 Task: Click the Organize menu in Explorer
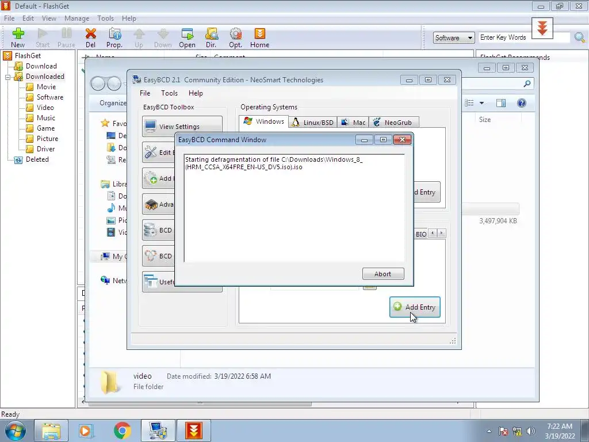(x=113, y=103)
